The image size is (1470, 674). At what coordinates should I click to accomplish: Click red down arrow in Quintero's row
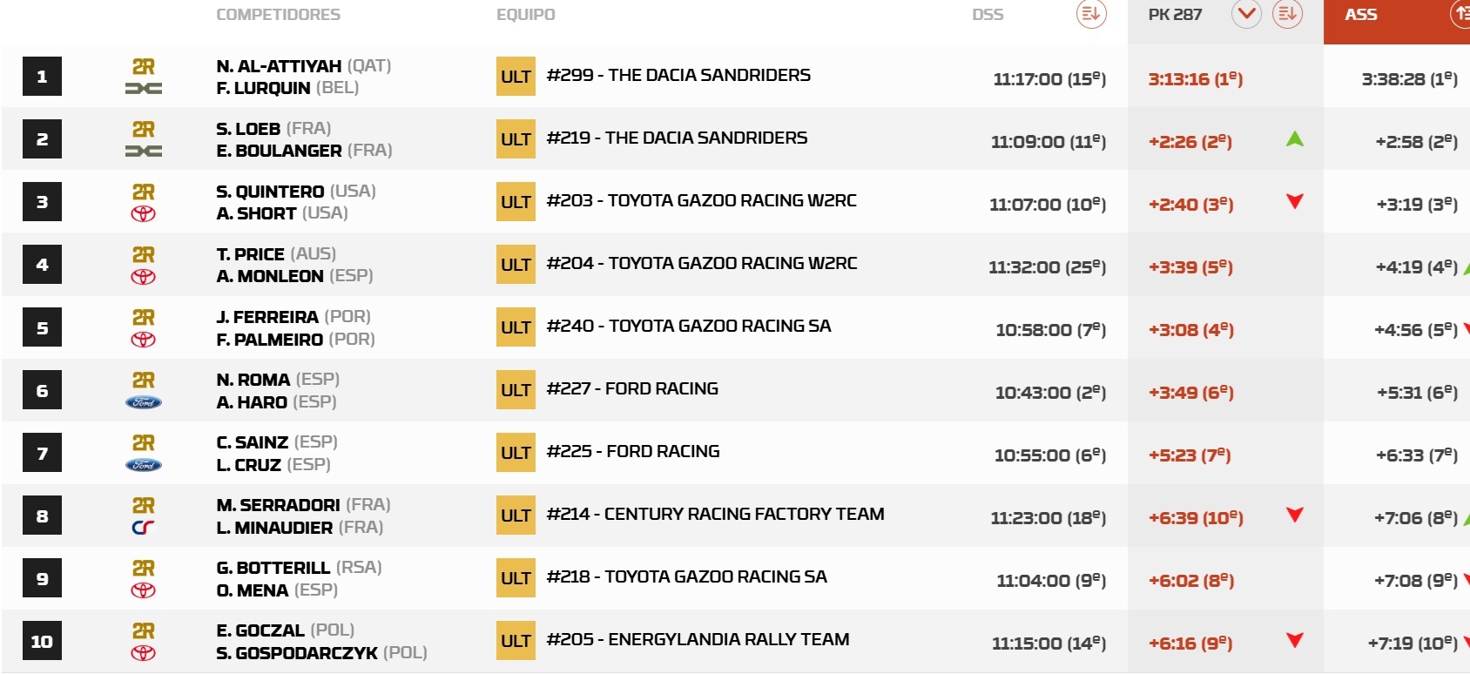1295,202
